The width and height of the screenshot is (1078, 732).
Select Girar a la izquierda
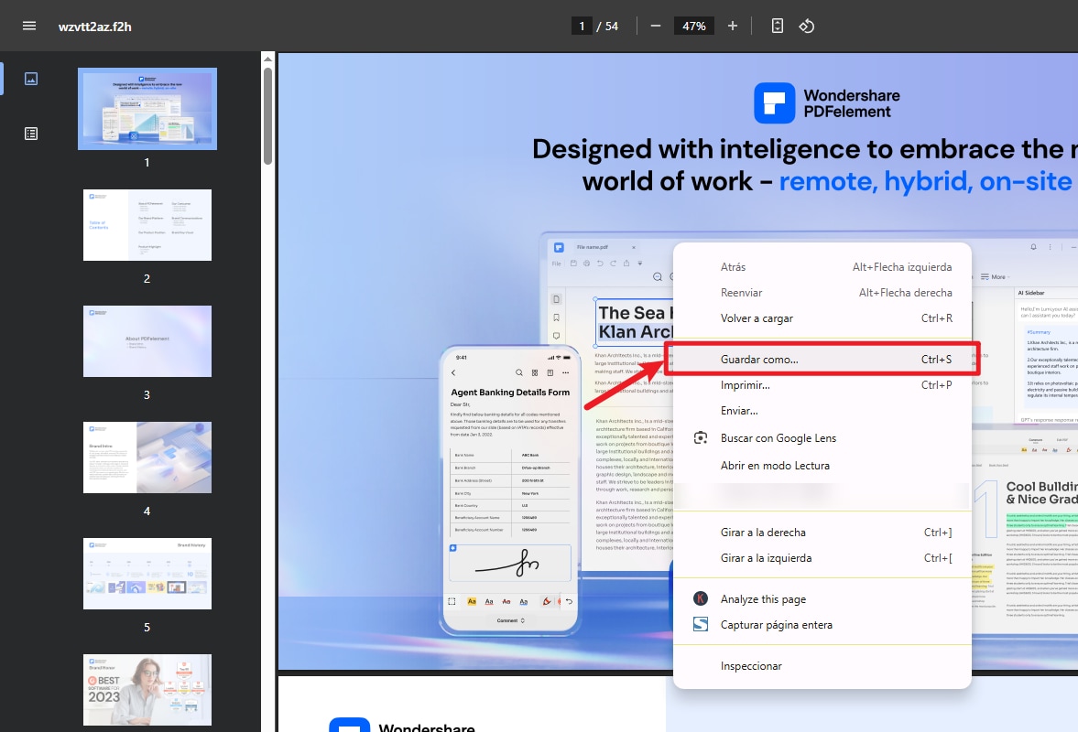click(x=822, y=557)
